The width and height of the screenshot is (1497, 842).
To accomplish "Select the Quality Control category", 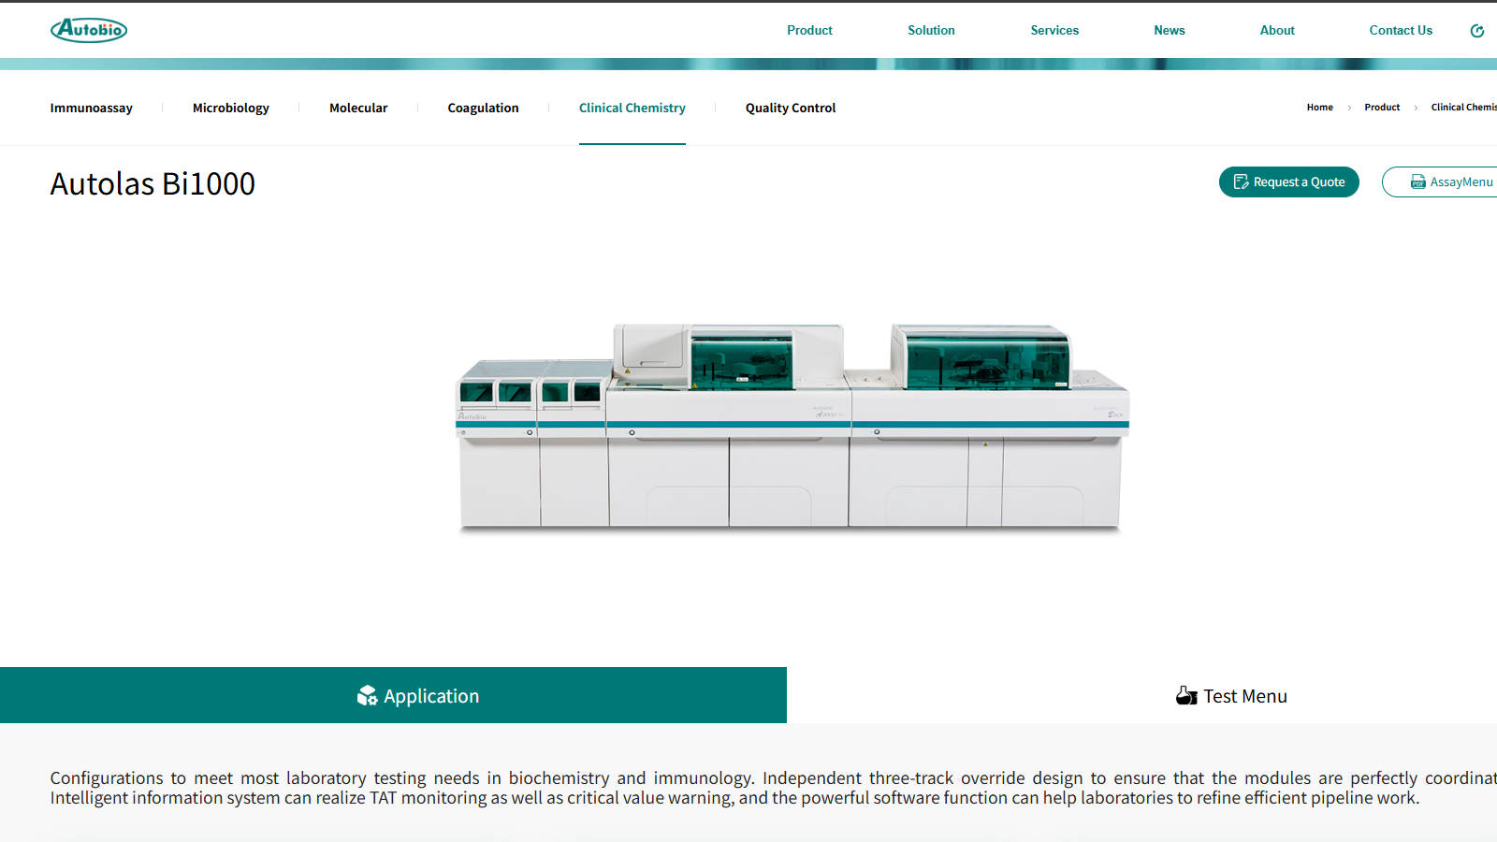I will pyautogui.click(x=791, y=108).
